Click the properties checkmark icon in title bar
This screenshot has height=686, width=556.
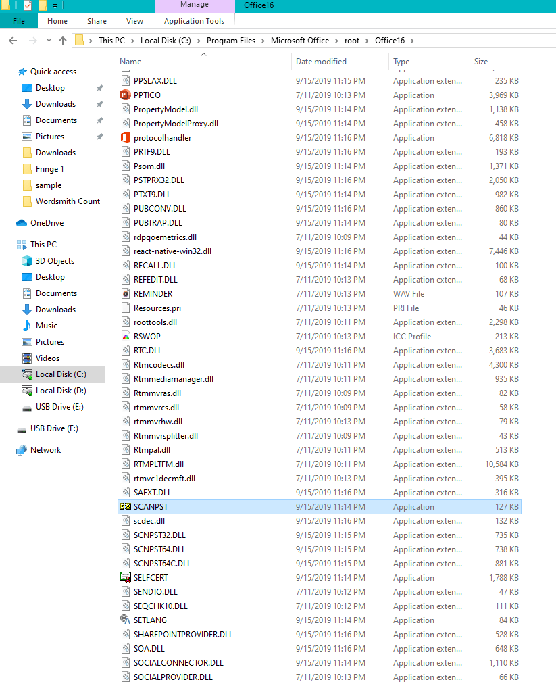[x=28, y=5]
